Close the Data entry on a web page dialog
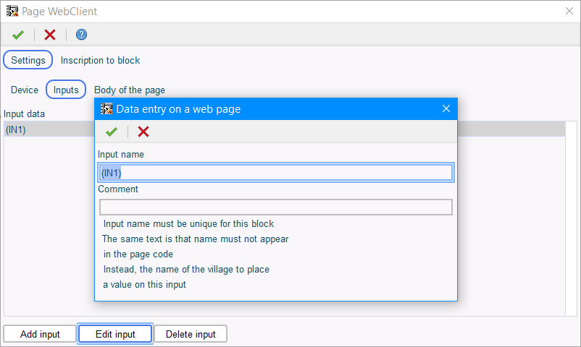The width and height of the screenshot is (581, 347). click(446, 108)
